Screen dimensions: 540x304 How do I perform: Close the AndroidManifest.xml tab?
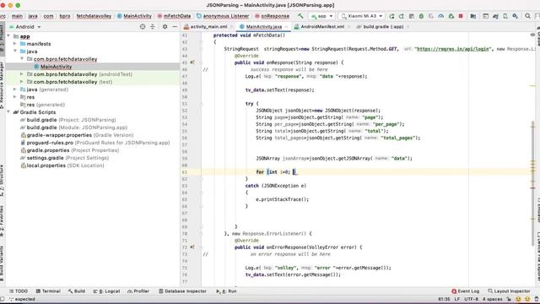348,26
